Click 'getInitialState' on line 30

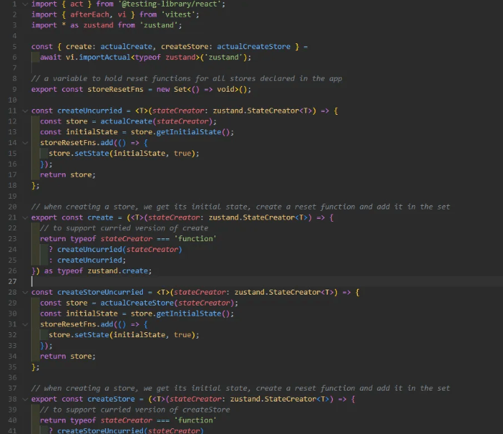(x=189, y=313)
